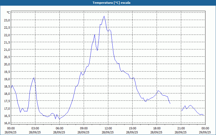This screenshot has width=216, height=135.
Task: Click the 09:00 time axis label
Action: point(84,128)
